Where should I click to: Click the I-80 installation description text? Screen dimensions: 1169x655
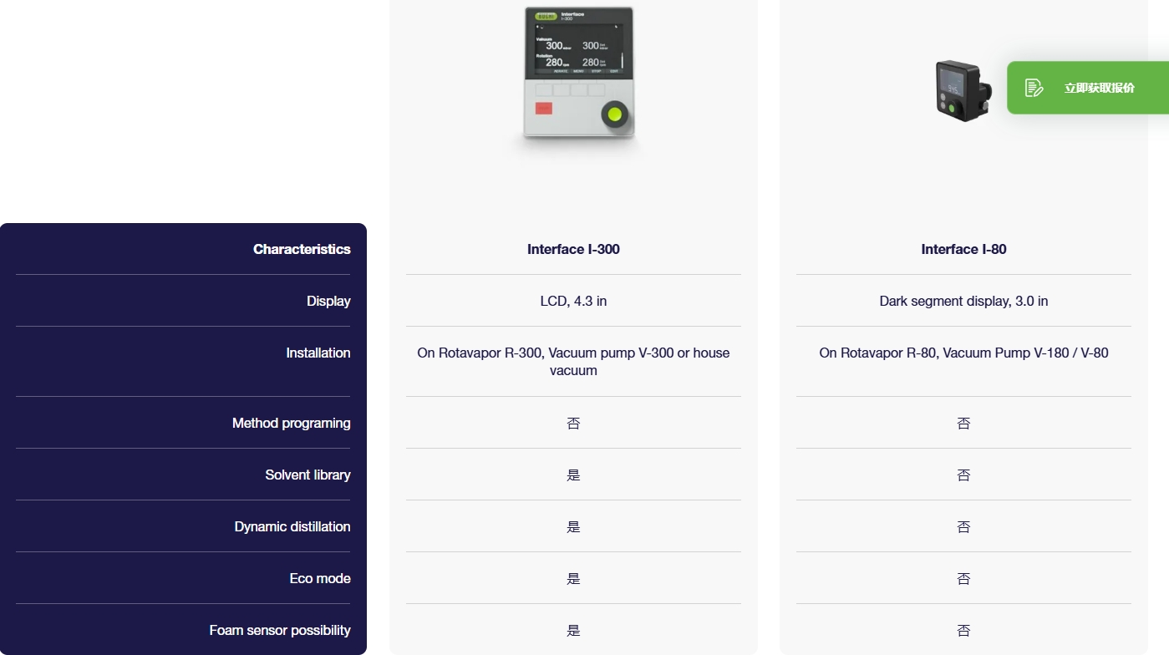(963, 353)
